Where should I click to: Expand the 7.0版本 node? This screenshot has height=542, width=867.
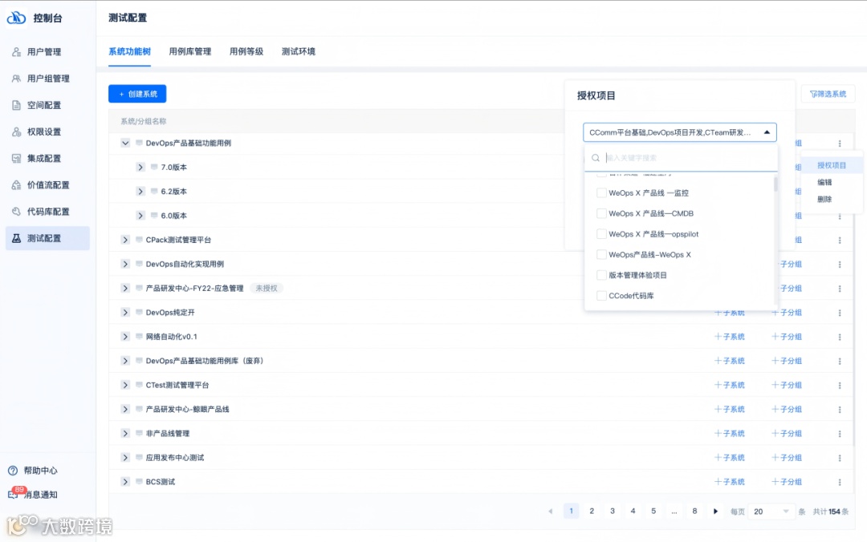140,167
